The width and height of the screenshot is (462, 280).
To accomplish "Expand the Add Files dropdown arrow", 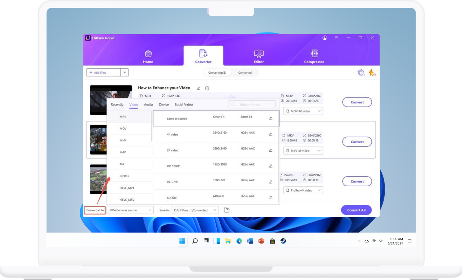I will click(x=124, y=72).
